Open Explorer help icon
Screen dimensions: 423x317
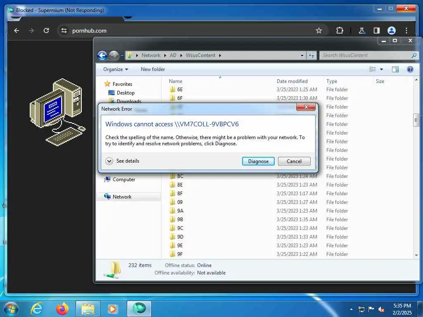coord(410,69)
